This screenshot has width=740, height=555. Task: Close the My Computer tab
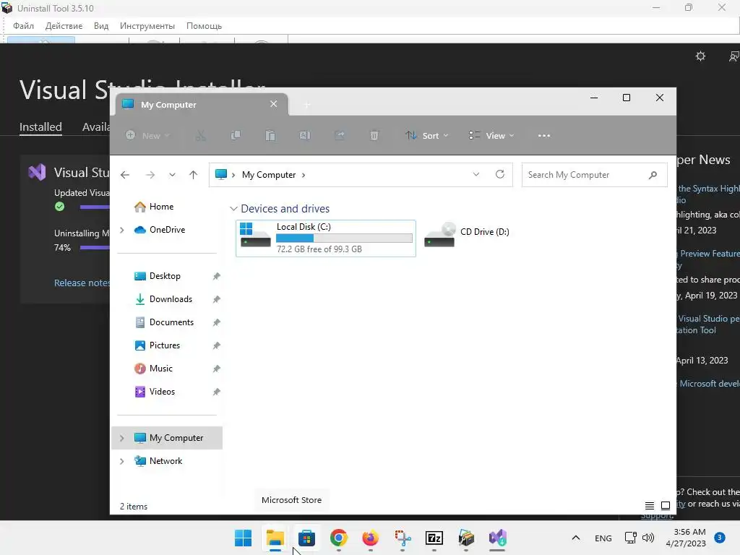pos(273,104)
